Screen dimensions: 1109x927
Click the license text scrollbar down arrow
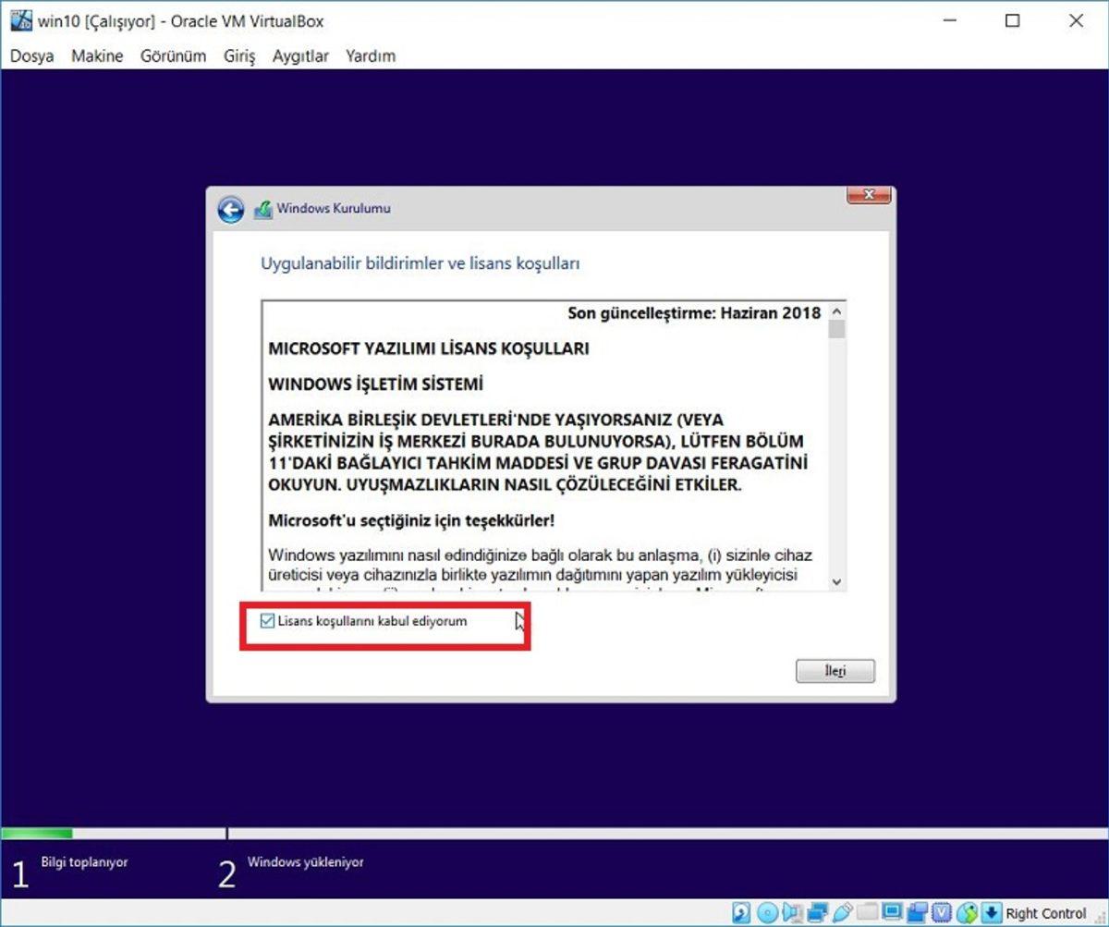click(x=836, y=582)
